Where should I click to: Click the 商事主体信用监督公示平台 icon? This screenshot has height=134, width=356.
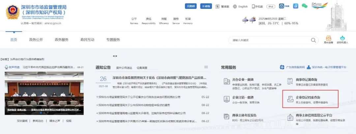point(290,117)
